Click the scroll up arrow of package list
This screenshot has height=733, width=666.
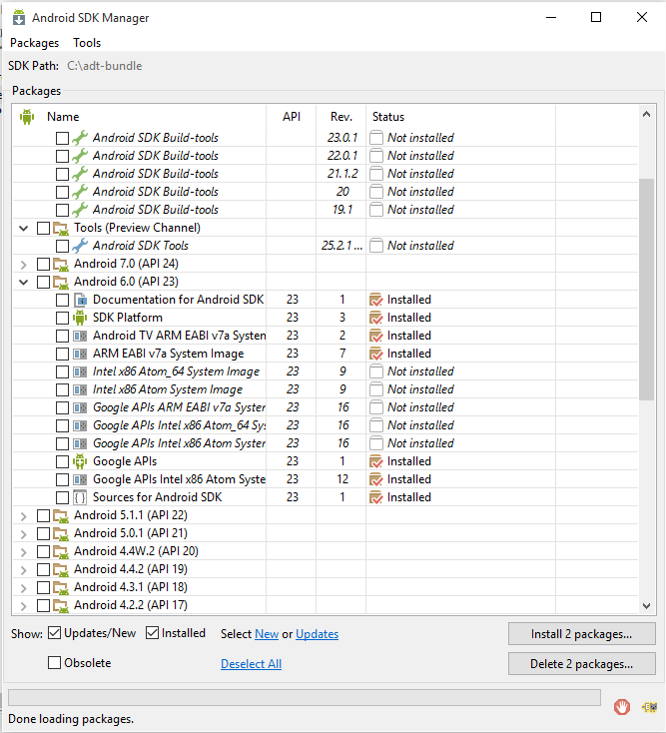point(646,114)
